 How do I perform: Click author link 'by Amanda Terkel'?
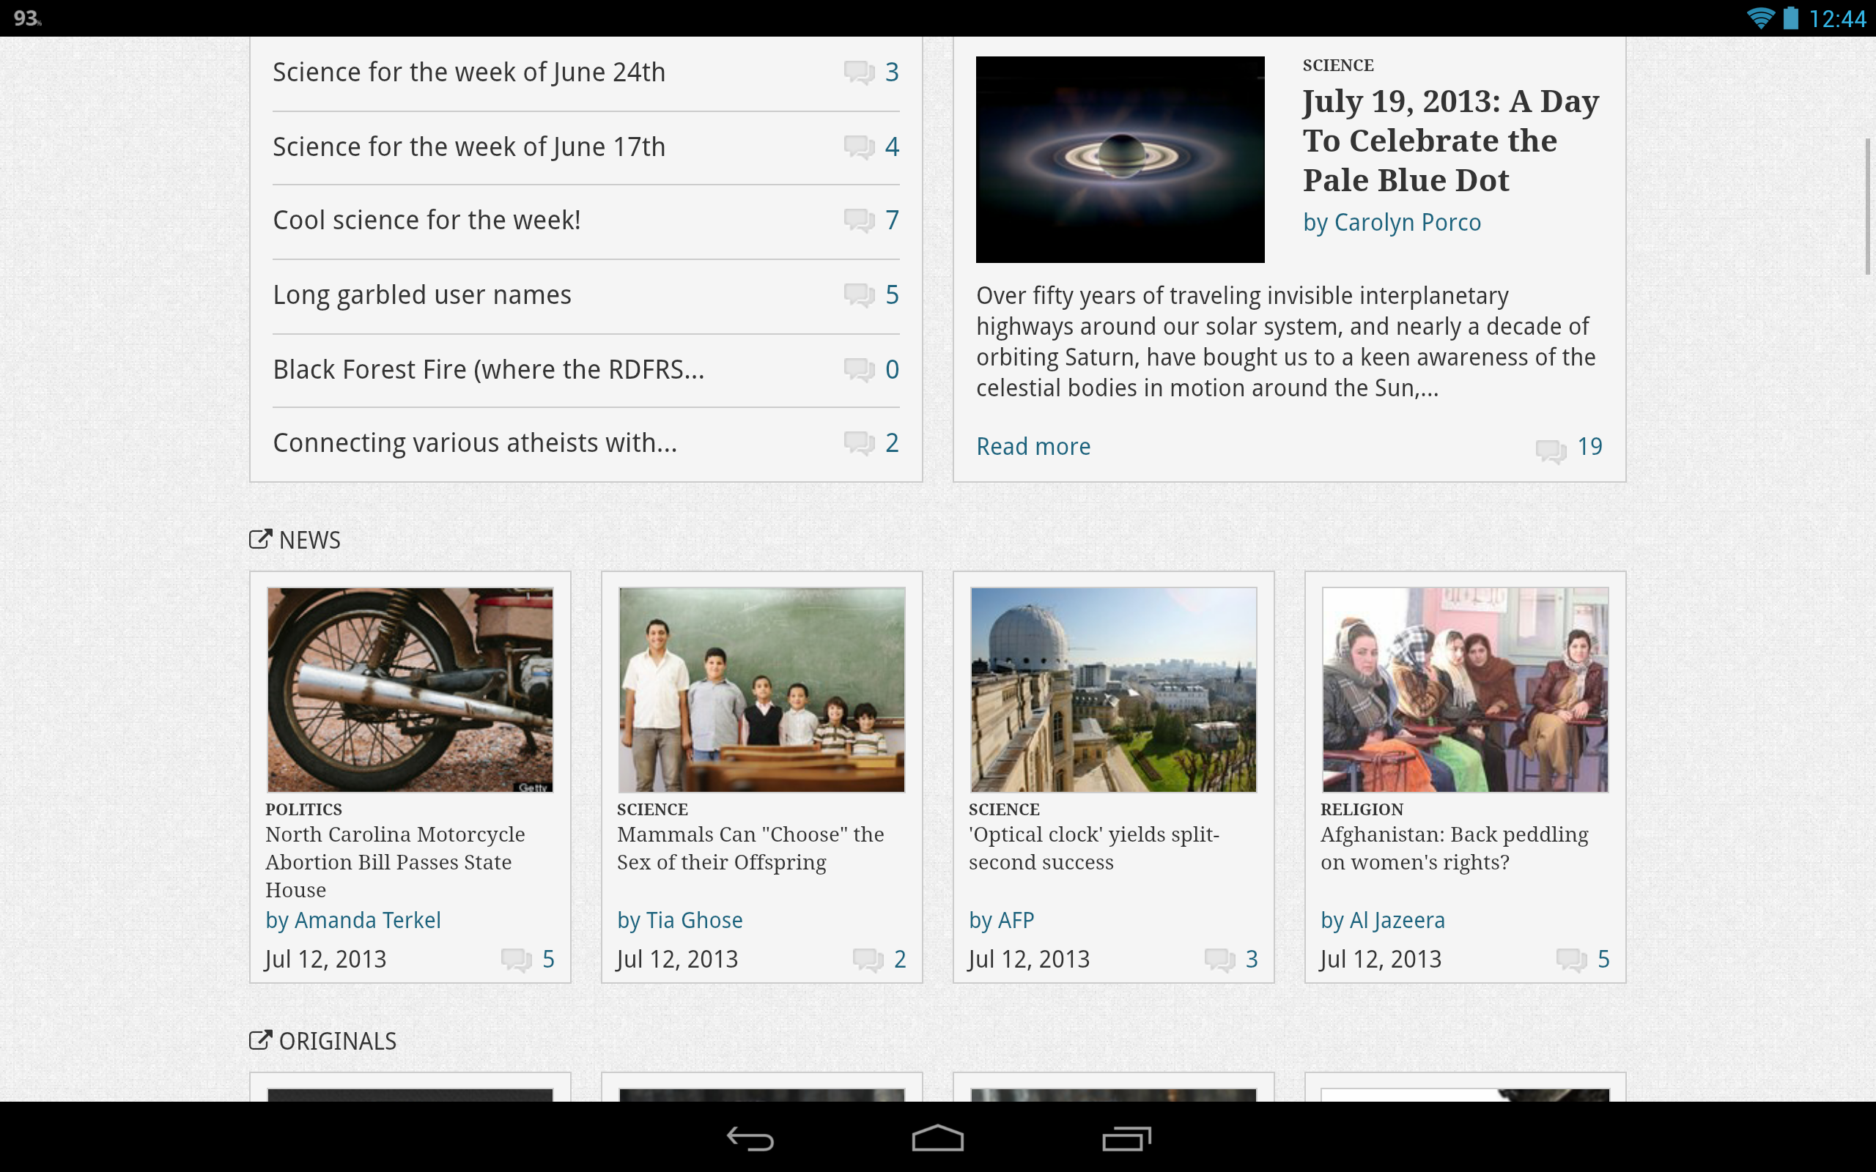(352, 920)
